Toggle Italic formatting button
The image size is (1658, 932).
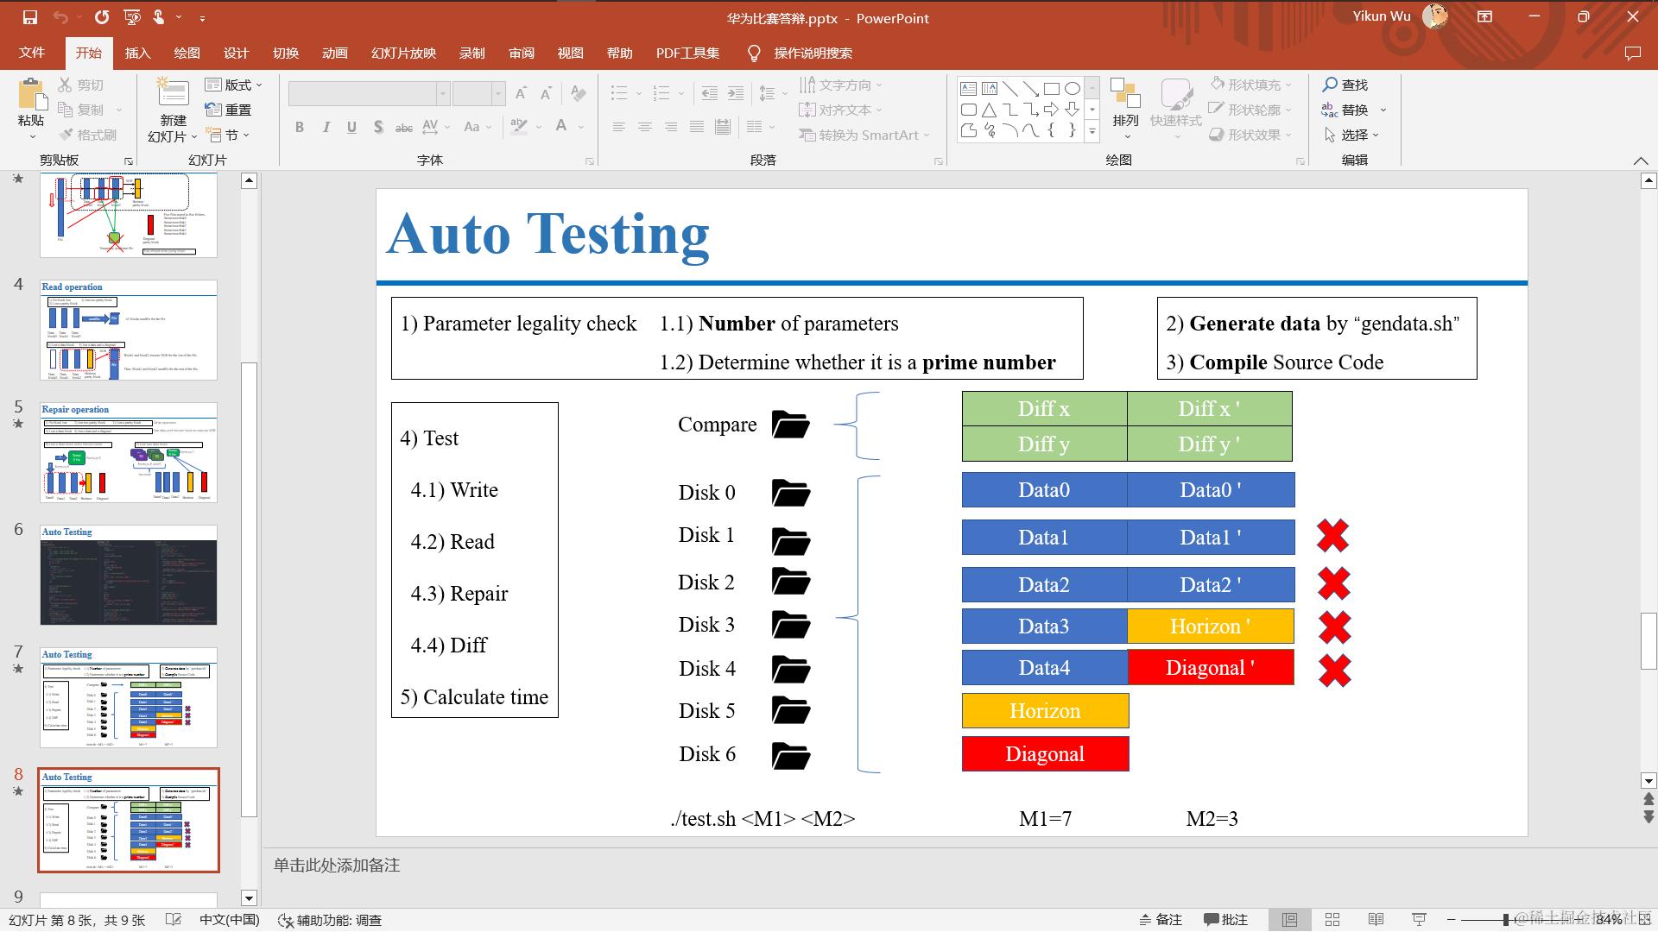326,127
